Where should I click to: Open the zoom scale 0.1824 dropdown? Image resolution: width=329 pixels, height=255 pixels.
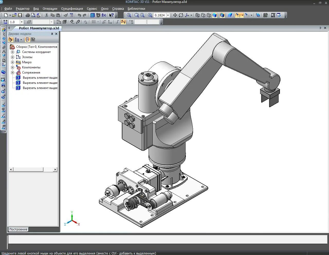tap(168, 15)
